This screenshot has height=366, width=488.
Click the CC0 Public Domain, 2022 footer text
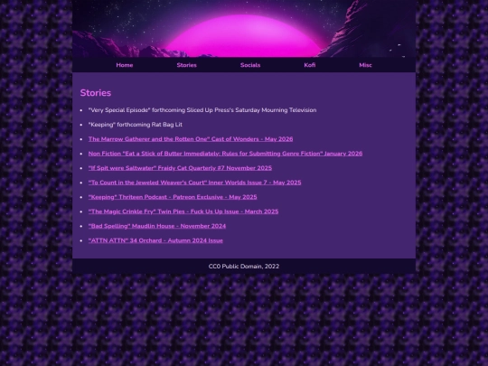coord(244,267)
